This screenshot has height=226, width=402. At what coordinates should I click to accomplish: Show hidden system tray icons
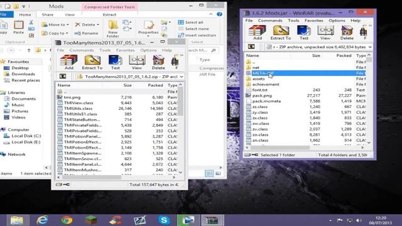click(330, 220)
